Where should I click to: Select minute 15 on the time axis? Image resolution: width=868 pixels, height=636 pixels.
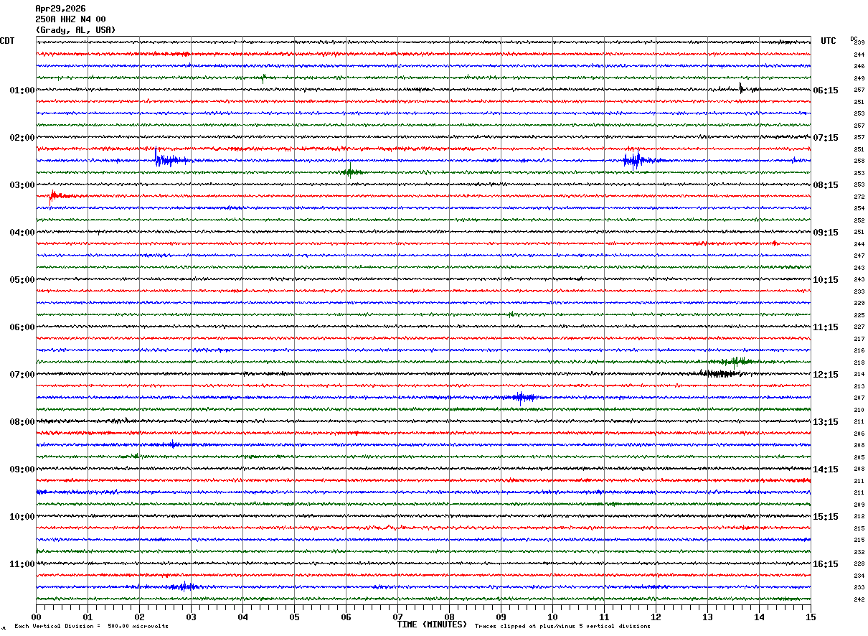tap(810, 617)
